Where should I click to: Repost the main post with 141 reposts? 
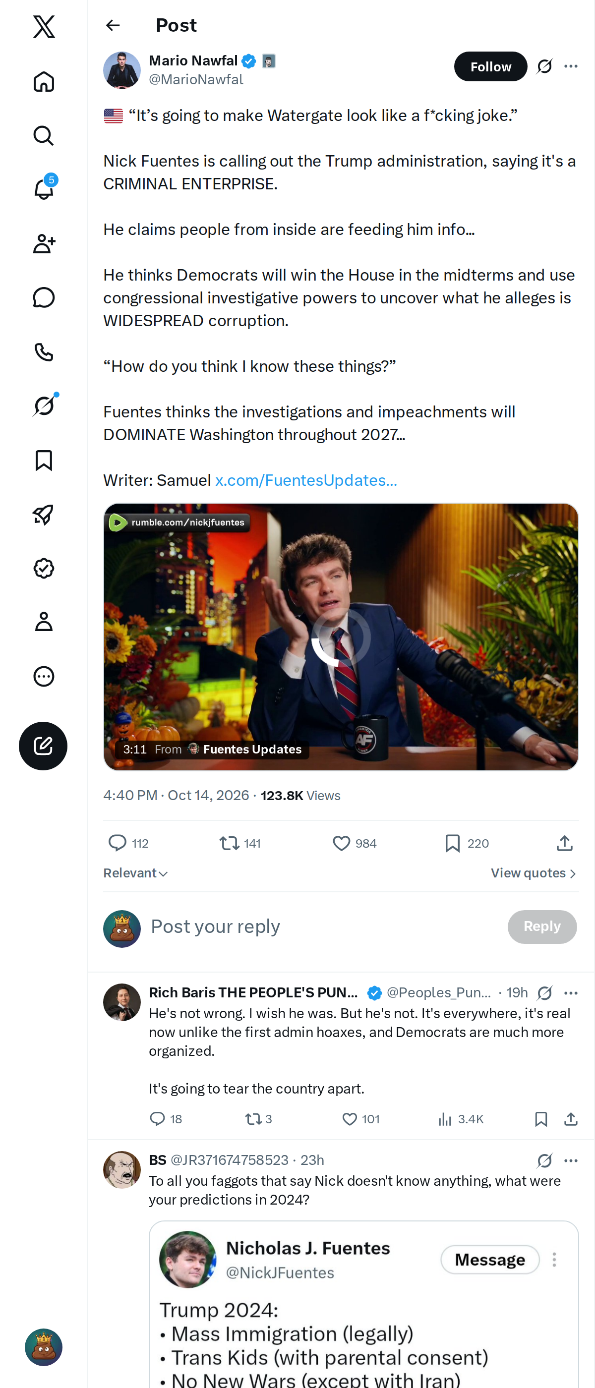coord(239,843)
